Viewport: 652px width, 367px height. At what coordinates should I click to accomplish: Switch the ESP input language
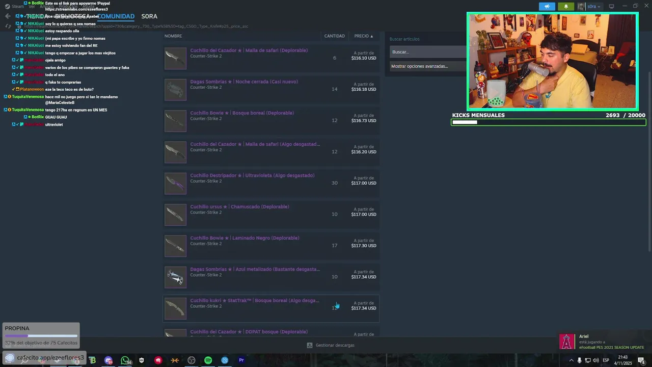[x=606, y=360]
